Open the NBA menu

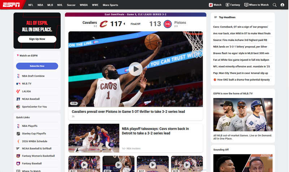coord(40,5)
